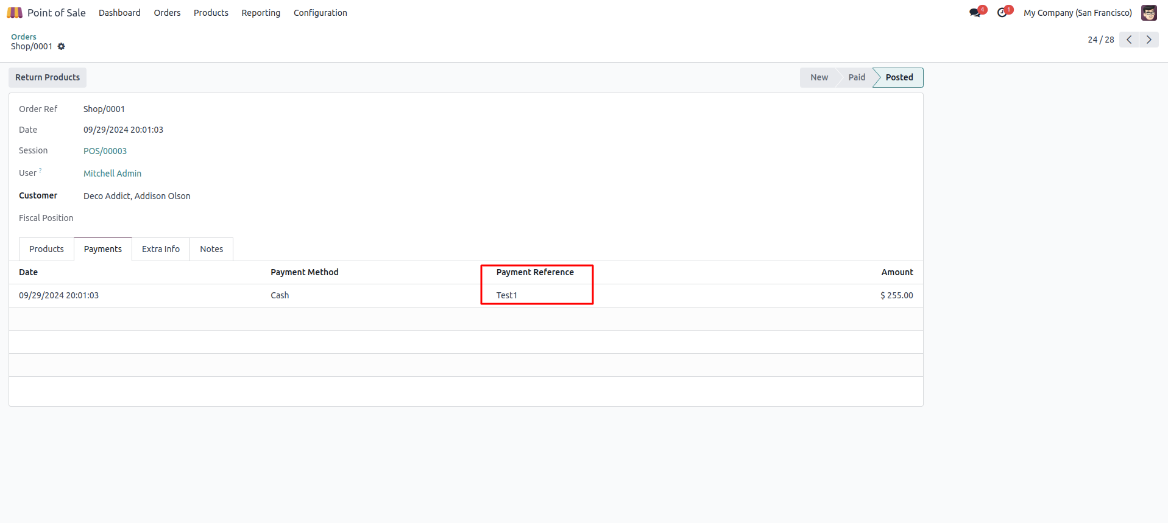Open the Orders menu
This screenshot has width=1168, height=523.
tap(167, 13)
